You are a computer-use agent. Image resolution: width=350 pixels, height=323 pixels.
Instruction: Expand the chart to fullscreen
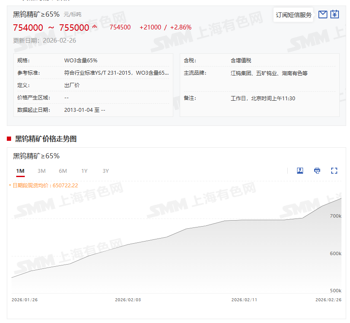(x=334, y=171)
